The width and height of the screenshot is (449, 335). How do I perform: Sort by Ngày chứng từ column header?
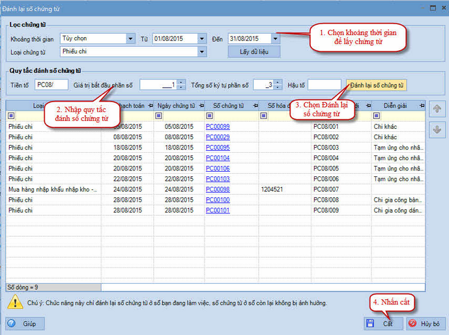(179, 106)
